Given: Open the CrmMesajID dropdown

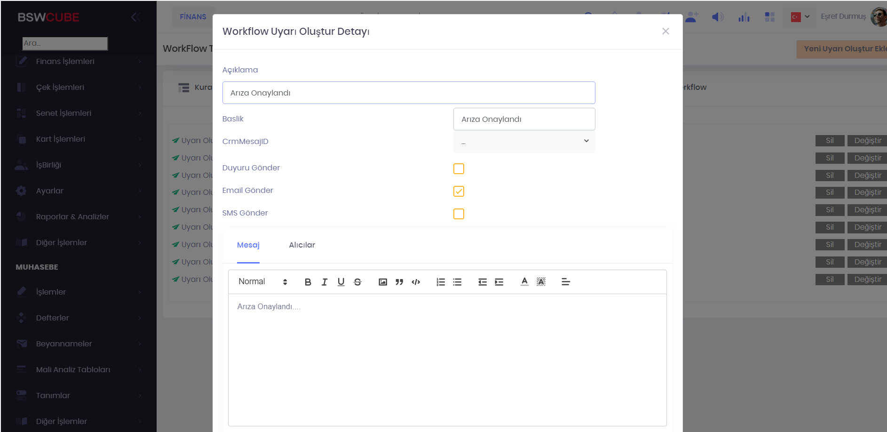Looking at the screenshot, I should pyautogui.click(x=524, y=142).
